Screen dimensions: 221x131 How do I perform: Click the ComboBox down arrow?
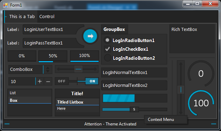[x=48, y=71]
